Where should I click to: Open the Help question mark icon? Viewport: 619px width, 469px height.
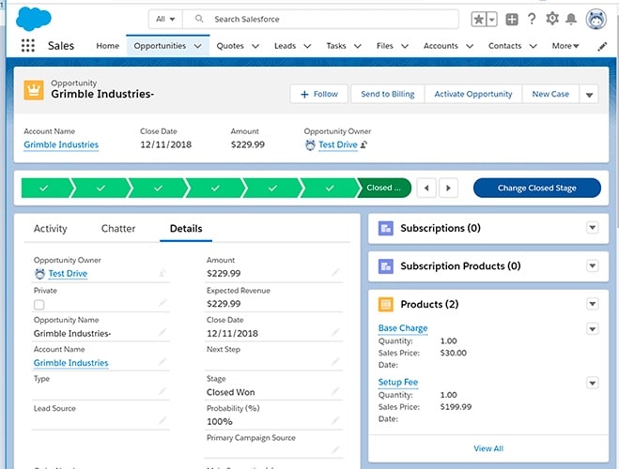(532, 19)
